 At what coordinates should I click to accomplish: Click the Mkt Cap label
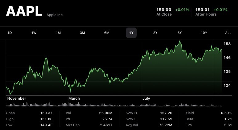coord(73,125)
